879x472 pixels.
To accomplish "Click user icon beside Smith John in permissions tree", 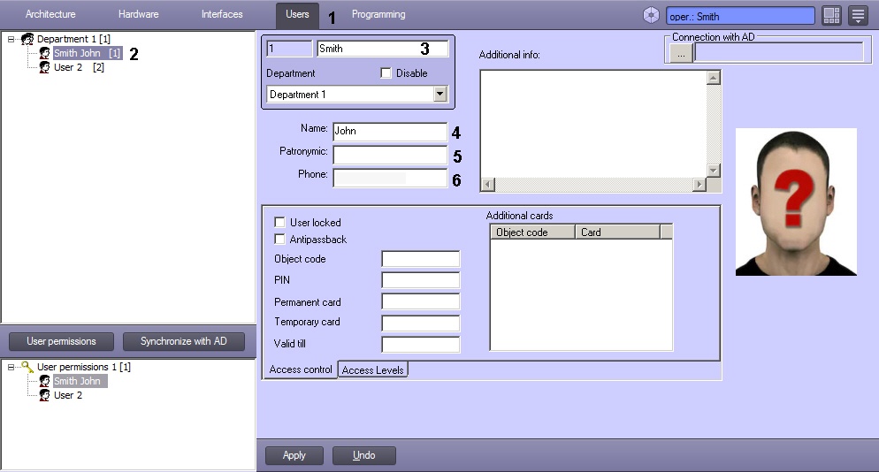I will tap(44, 381).
